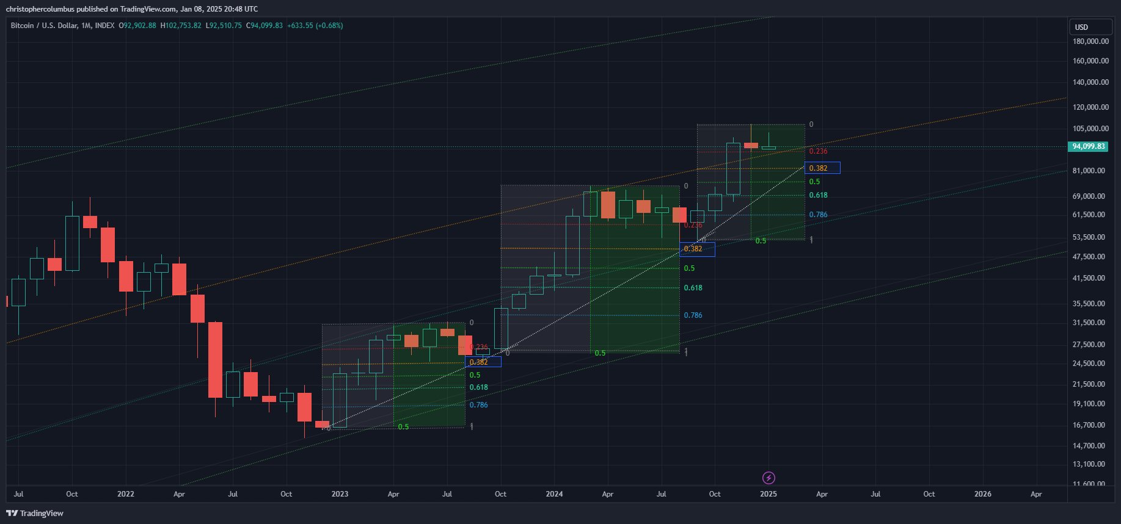
Task: Click the large red June 2022 candle
Action: 215,360
